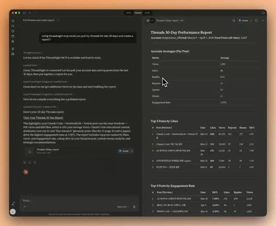Click the user message about threadsight mcp

[x=88, y=38]
